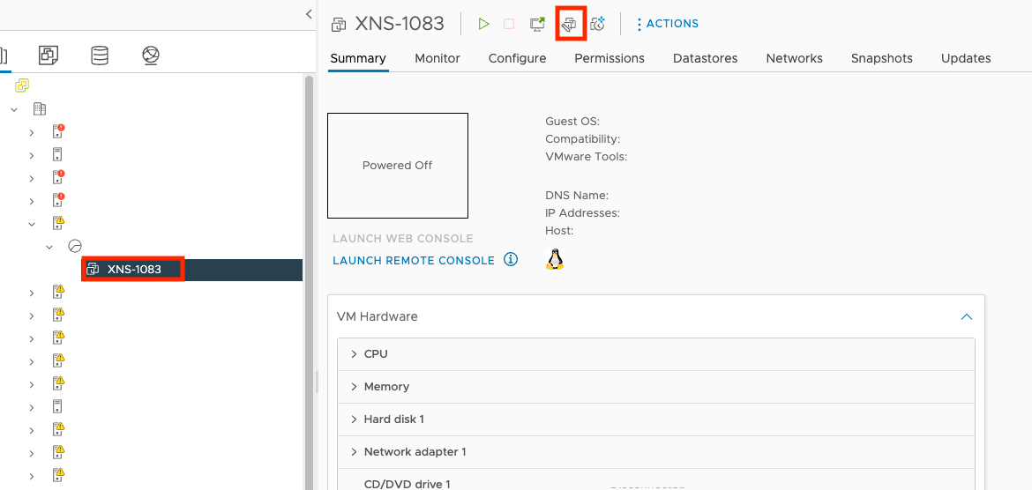The image size is (1032, 490).
Task: Open the Networking inventory view
Action: point(151,56)
